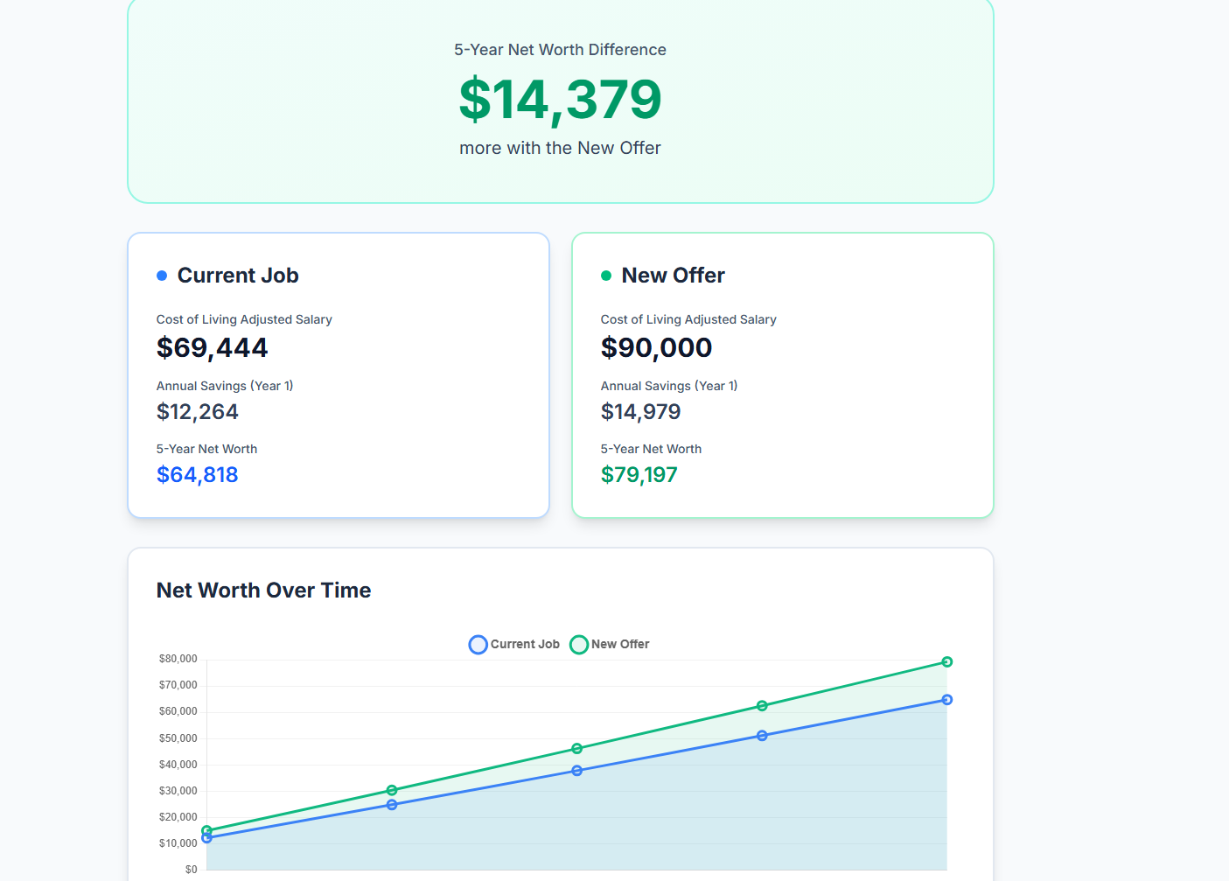Expand the Current Job comparison card
This screenshot has height=881, width=1229.
[x=338, y=374]
